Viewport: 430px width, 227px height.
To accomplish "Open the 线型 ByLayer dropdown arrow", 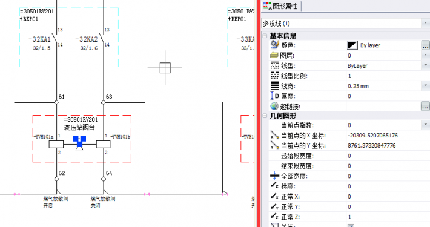I will (426, 65).
